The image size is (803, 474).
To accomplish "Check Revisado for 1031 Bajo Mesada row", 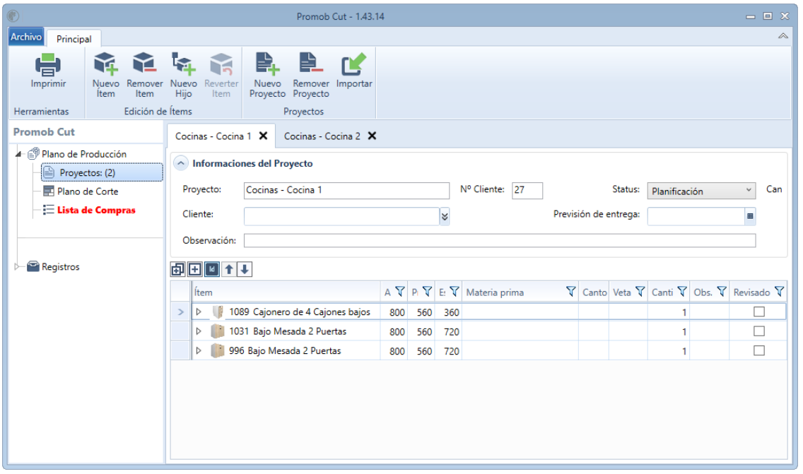I will click(759, 331).
